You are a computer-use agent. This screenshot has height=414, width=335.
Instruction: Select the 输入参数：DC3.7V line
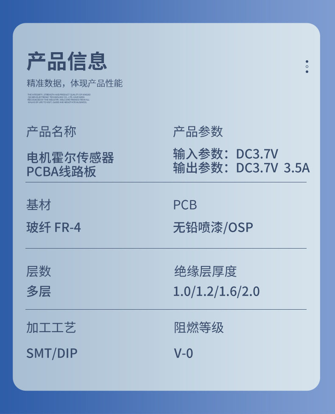[x=225, y=154]
